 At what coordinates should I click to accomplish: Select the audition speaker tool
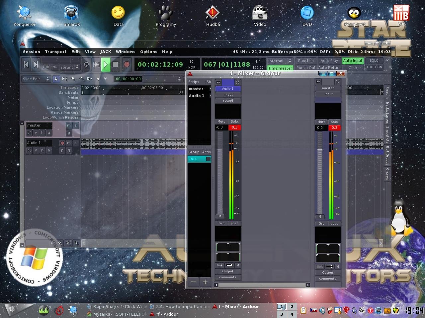click(x=98, y=79)
